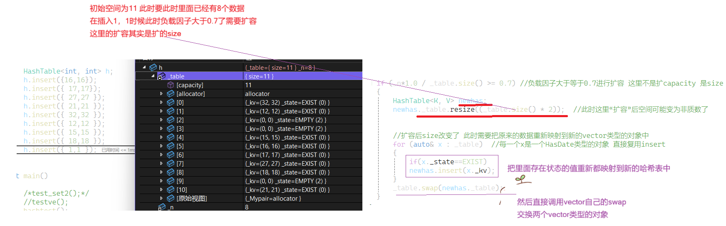Click code line h.insert({ 32,32 });
The width and height of the screenshot is (726, 226).
64,115
